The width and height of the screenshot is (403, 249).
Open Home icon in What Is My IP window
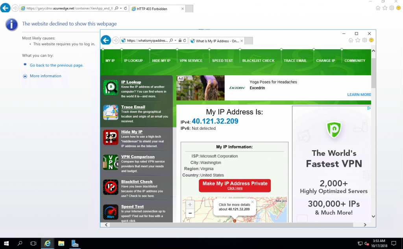[x=351, y=40]
